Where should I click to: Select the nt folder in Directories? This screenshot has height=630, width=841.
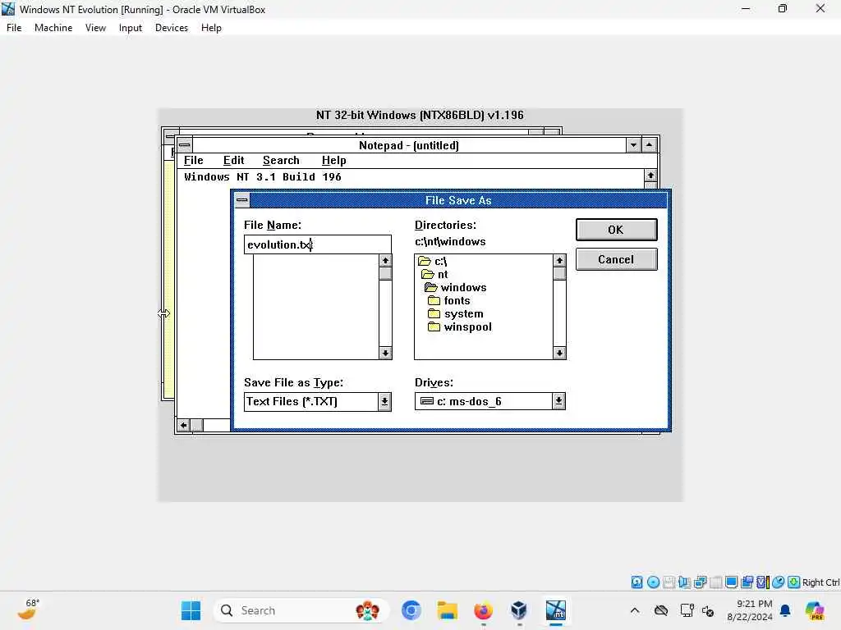(x=435, y=275)
